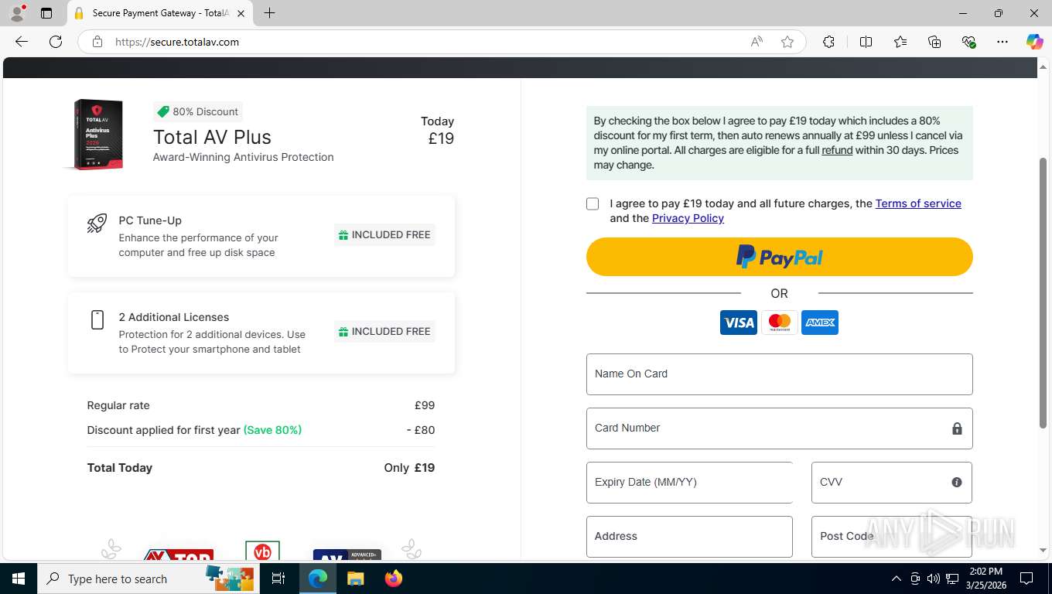
Task: Focus the CVV field
Action: coord(891,483)
